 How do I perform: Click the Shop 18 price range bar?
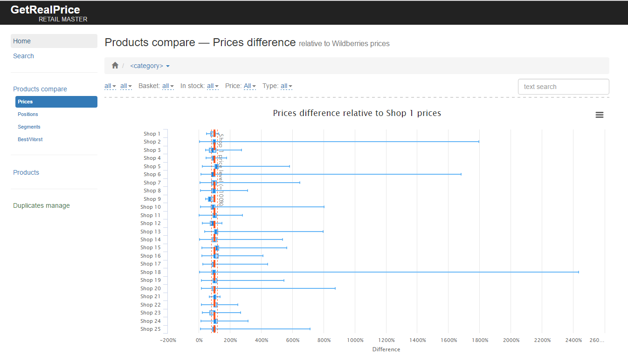tap(389, 272)
